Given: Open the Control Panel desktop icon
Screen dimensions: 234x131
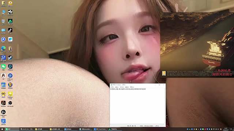Looking at the screenshot, I should point(3,31).
